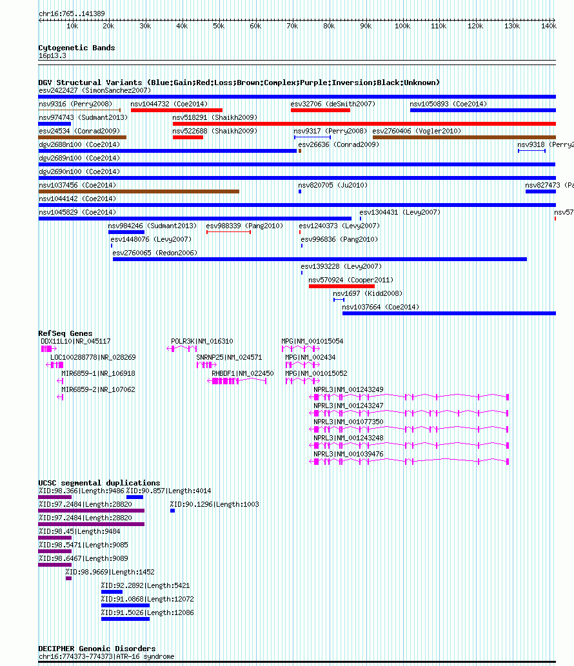Click the UCSC segmental duplications track title
Screen dimensions: 574x666
click(x=99, y=484)
